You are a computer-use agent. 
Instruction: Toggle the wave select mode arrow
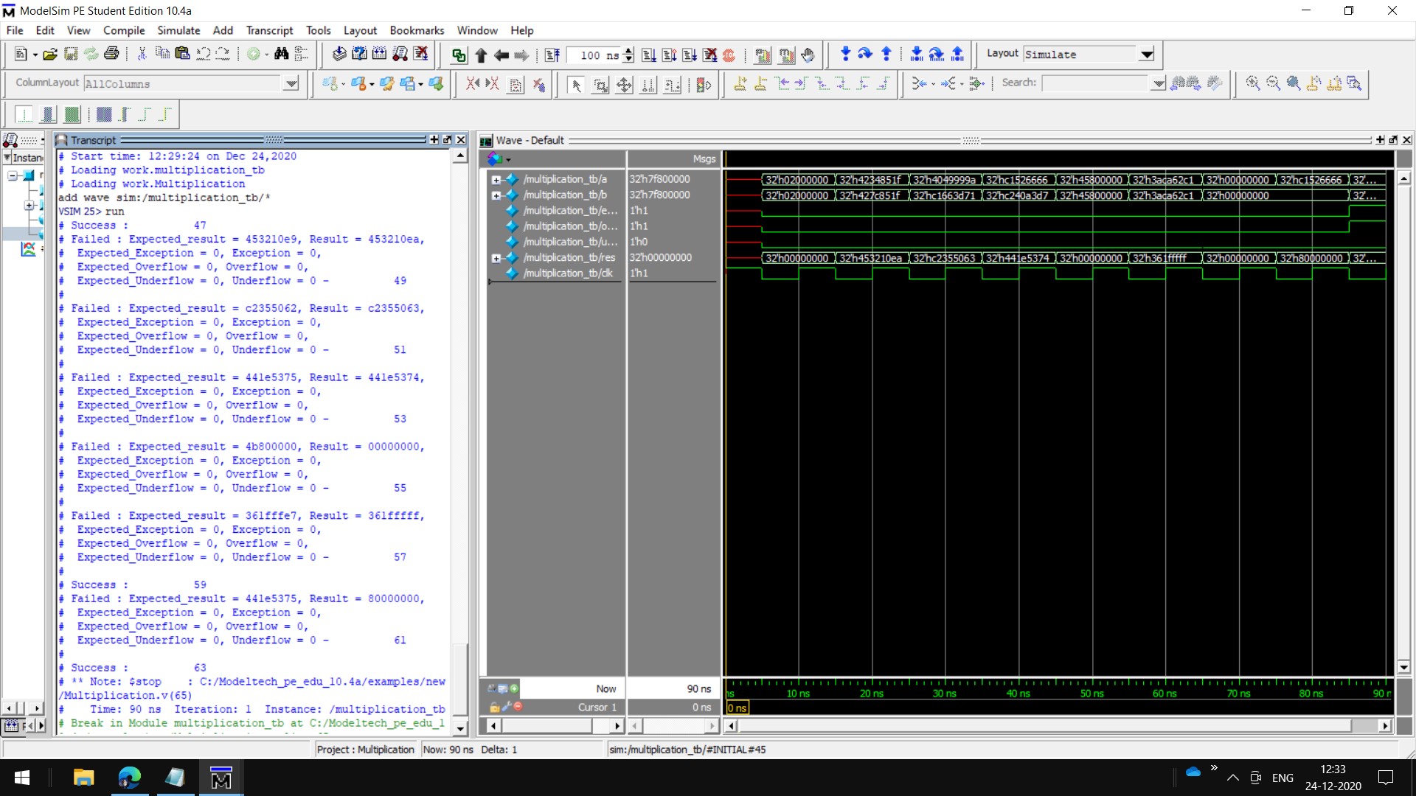click(x=576, y=85)
